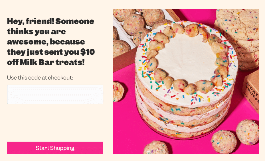The image size is (265, 161).
Task: Click the word 'awesome' in the headline
Action: (x=27, y=42)
